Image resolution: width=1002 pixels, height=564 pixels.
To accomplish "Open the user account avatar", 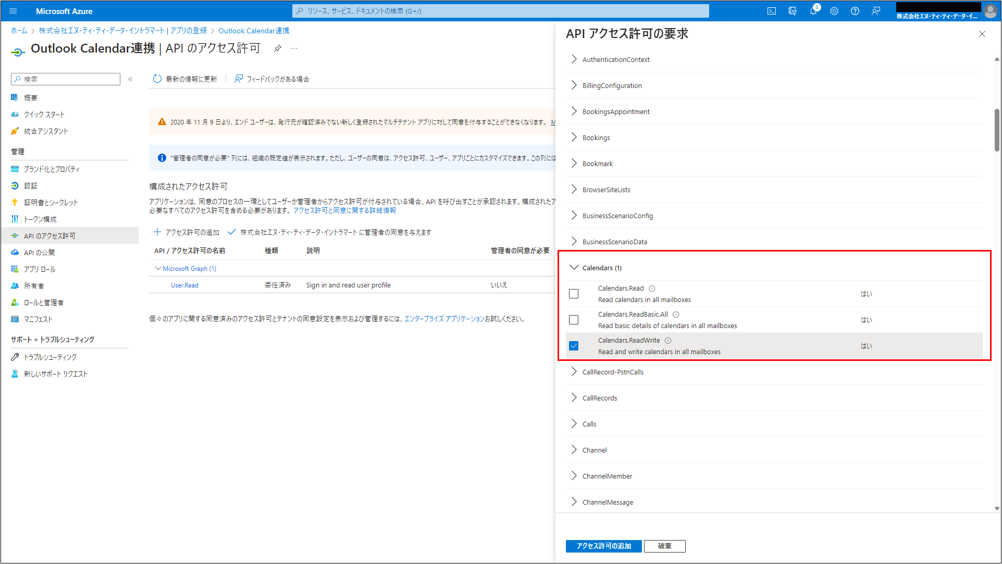I will (x=989, y=10).
